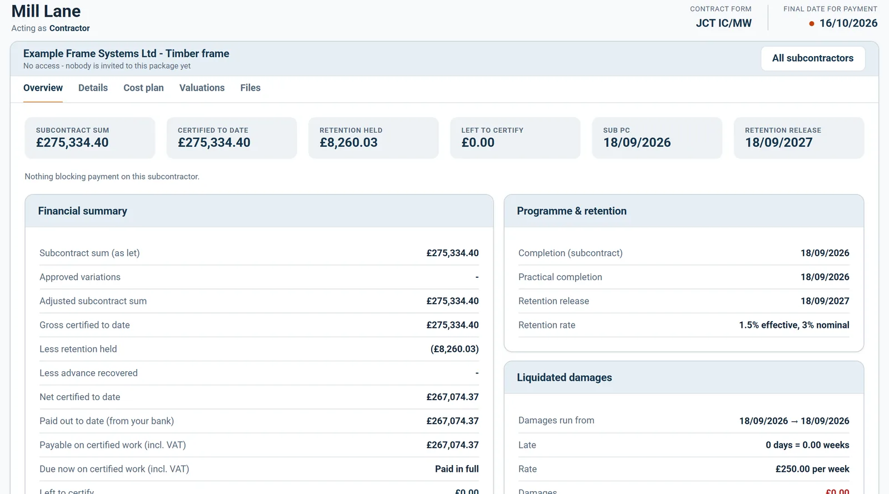Open the Overview tab
This screenshot has width=889, height=494.
43,88
